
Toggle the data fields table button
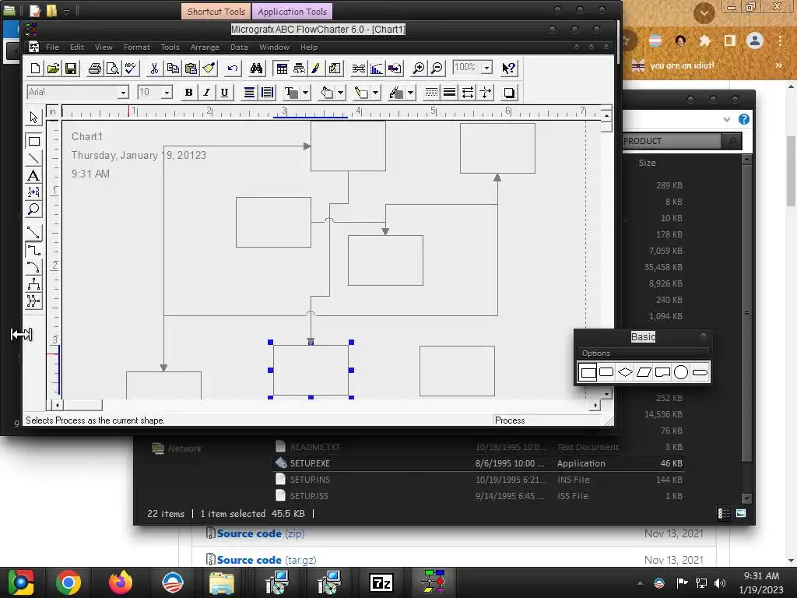[x=282, y=69]
